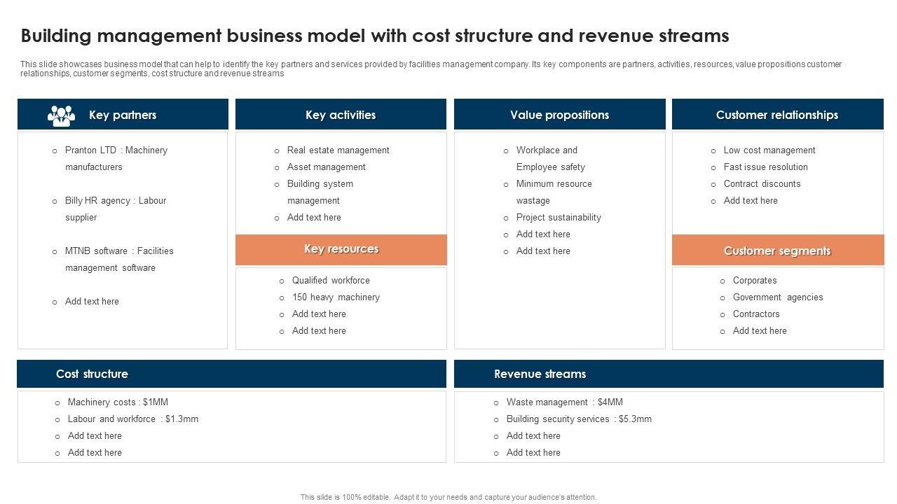Click the '100% editable' footer note

click(448, 497)
